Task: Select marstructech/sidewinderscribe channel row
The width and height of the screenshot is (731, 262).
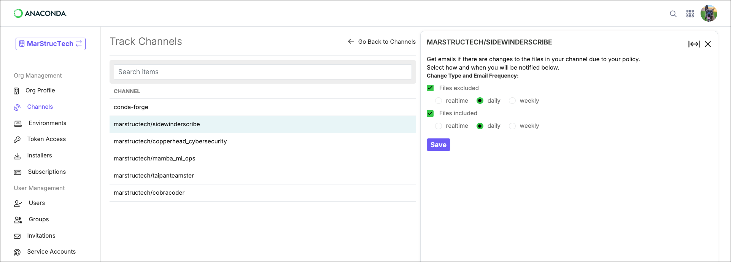Action: (263, 124)
